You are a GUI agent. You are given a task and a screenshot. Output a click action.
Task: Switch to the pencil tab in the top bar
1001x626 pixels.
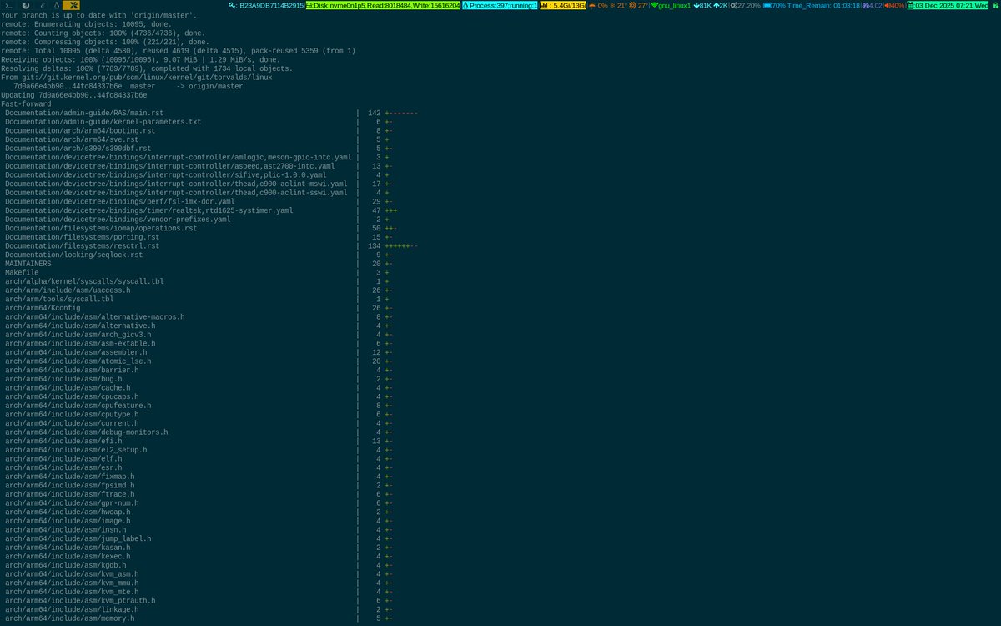tap(43, 5)
